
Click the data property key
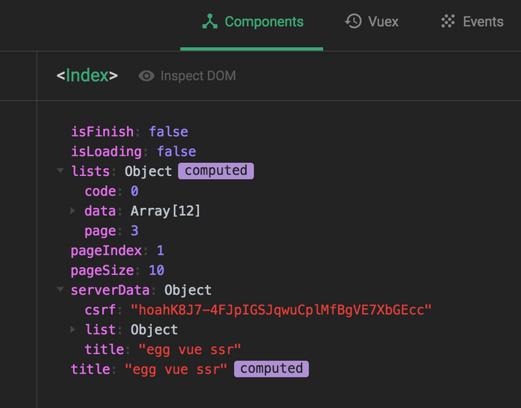100,211
